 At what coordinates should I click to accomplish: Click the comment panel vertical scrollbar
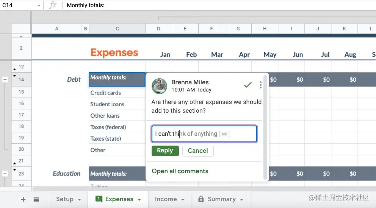click(x=265, y=127)
